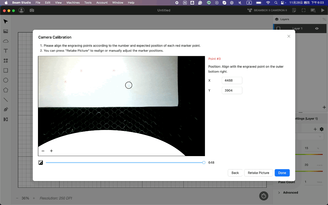Select the cursor selection tool
The image size is (328, 205).
pos(6,21)
